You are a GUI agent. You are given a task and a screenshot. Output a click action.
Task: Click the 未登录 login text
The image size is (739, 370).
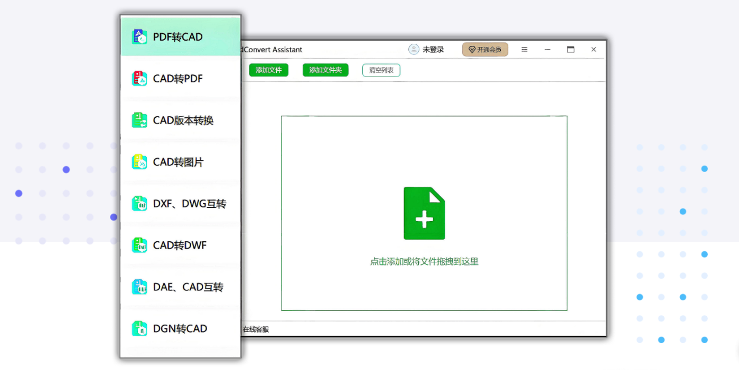coord(433,50)
